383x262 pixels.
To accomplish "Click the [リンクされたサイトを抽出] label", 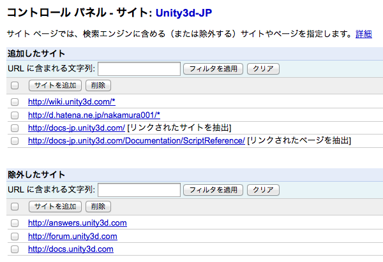I will click(x=179, y=128).
